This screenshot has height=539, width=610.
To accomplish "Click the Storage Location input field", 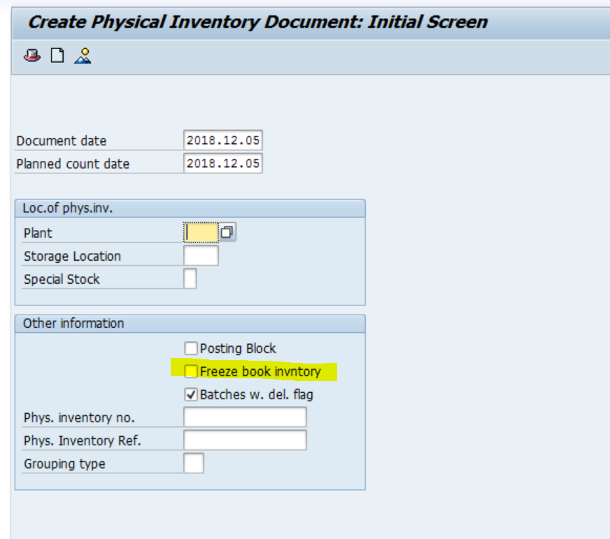I will pos(201,255).
